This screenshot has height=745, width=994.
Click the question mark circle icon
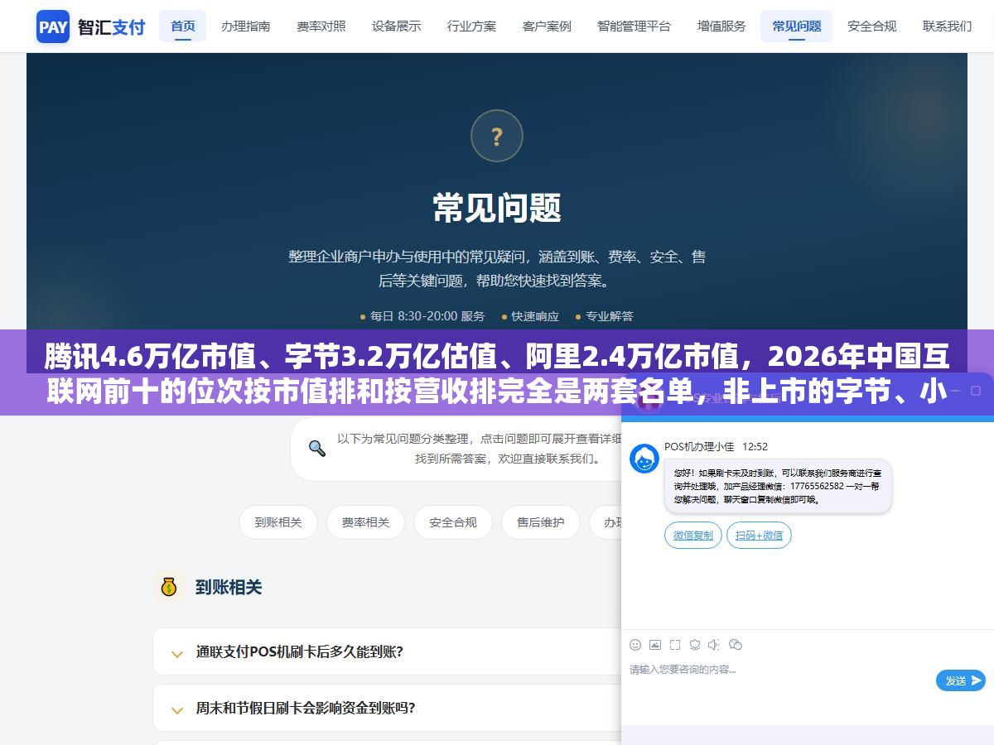coord(497,136)
